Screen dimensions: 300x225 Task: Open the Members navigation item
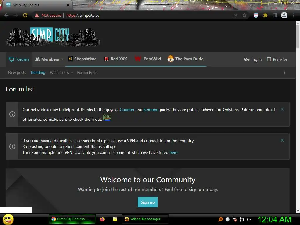click(x=47, y=59)
